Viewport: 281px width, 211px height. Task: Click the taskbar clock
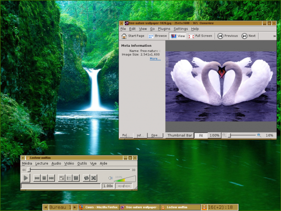click(x=222, y=207)
